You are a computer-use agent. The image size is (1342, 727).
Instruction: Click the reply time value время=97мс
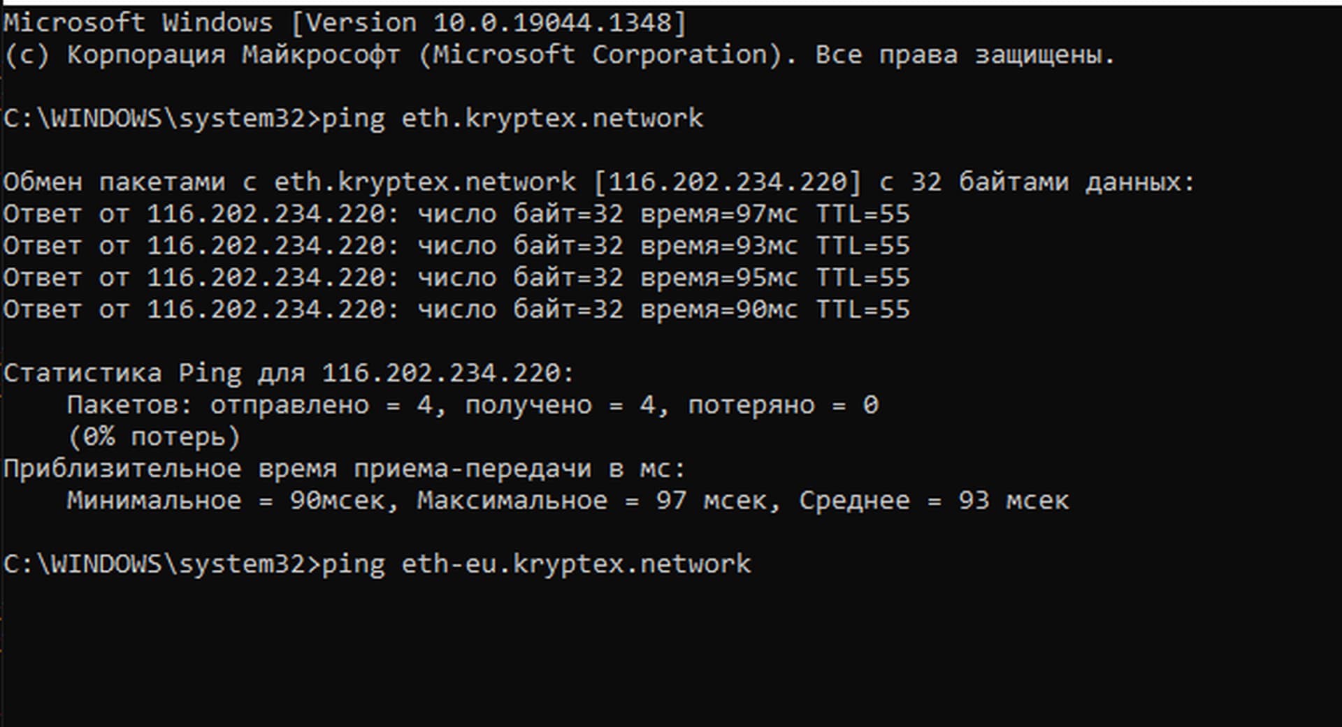[719, 214]
